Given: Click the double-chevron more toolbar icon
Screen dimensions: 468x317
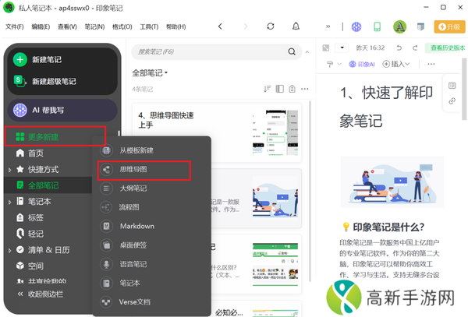Looking at the screenshot, I should pos(328,26).
